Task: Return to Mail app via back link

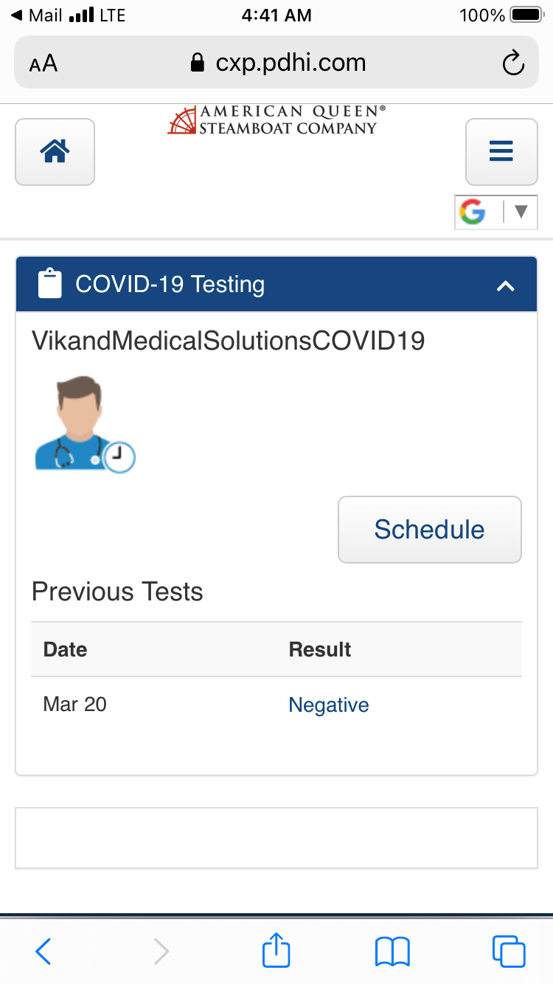Action: point(37,15)
